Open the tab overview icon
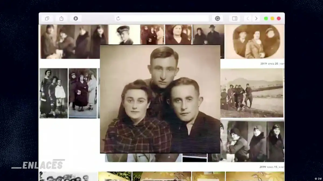The width and height of the screenshot is (323, 181). coord(47,19)
